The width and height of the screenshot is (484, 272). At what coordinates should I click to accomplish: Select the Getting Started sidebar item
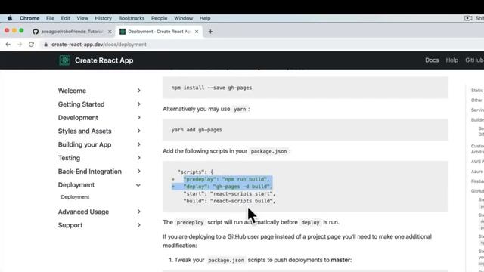pyautogui.click(x=81, y=104)
